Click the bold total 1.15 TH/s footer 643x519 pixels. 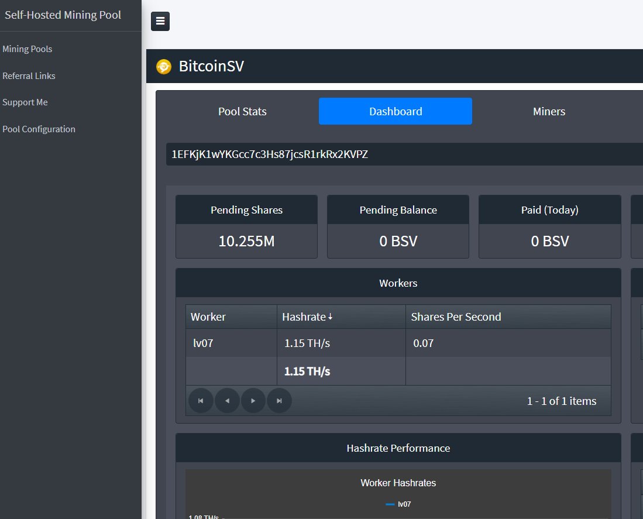[307, 372]
